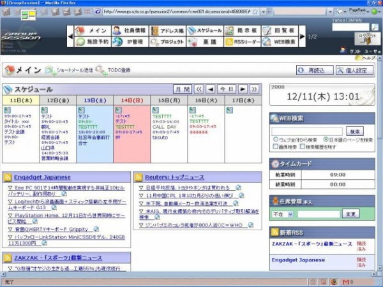Viewport: 383px width, 287px height.
Task: Select ウェブ全体から検索 radio option
Action: coord(275,139)
